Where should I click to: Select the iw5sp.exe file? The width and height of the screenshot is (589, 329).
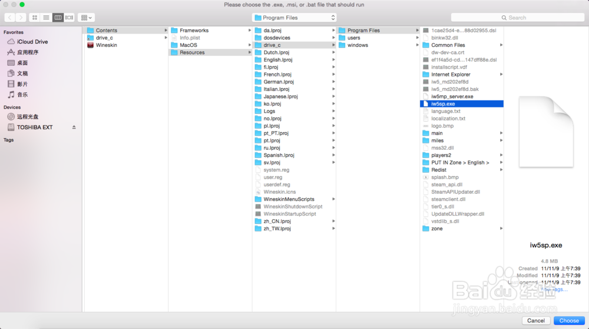[462, 104]
